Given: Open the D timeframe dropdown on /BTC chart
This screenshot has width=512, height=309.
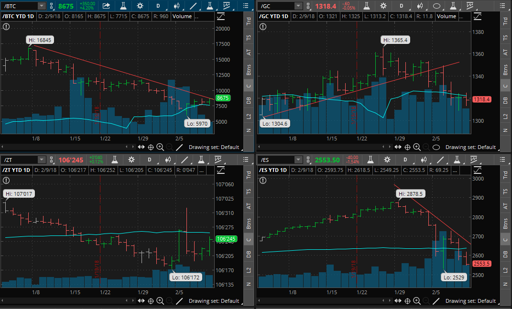Looking at the screenshot, I should point(158,6).
